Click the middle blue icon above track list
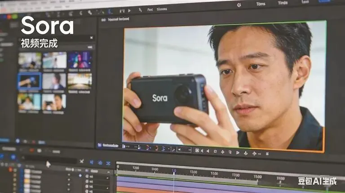The width and height of the screenshot is (345, 193). pyautogui.click(x=100, y=163)
